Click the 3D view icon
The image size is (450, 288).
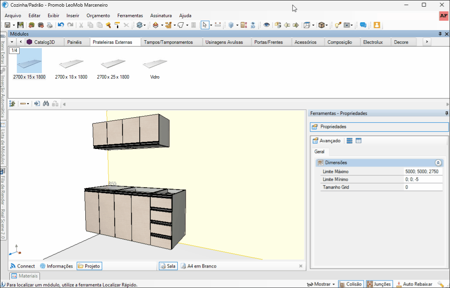click(253, 25)
